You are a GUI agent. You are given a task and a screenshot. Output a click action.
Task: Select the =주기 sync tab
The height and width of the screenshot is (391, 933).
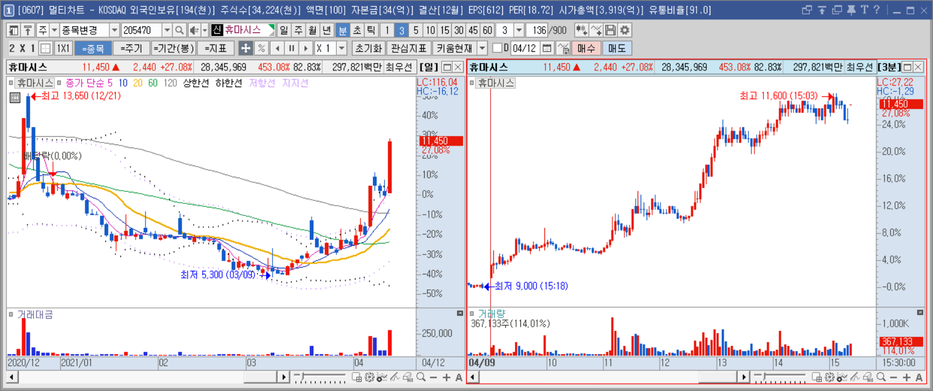131,48
